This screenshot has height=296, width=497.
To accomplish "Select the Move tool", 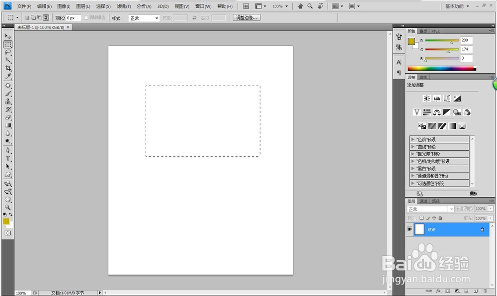I will click(x=8, y=36).
